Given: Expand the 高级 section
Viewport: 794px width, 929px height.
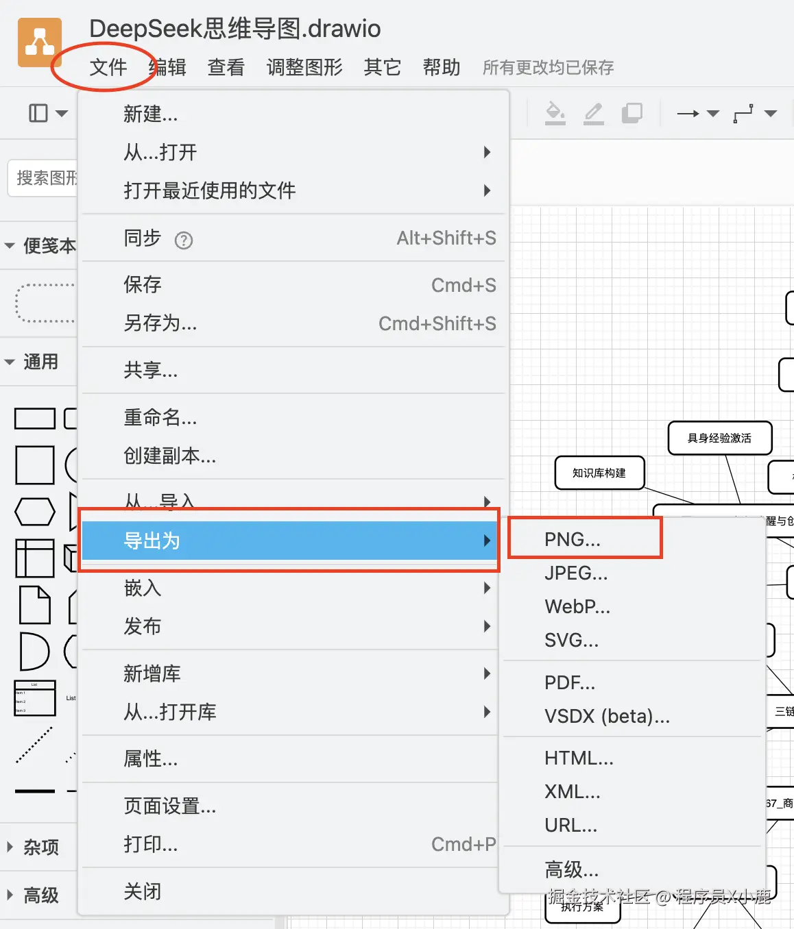Looking at the screenshot, I should [x=33, y=895].
